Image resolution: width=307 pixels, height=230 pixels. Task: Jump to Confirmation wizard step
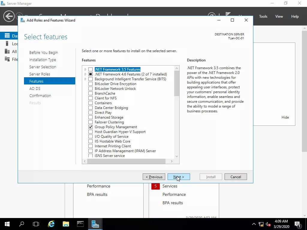(40, 96)
